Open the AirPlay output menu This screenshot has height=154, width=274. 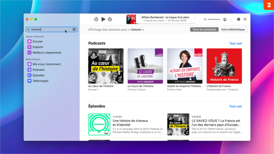pyautogui.click(x=225, y=19)
